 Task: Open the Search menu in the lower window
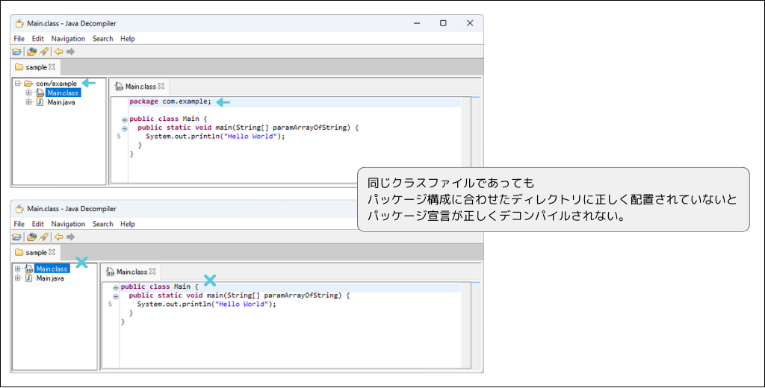pos(102,224)
